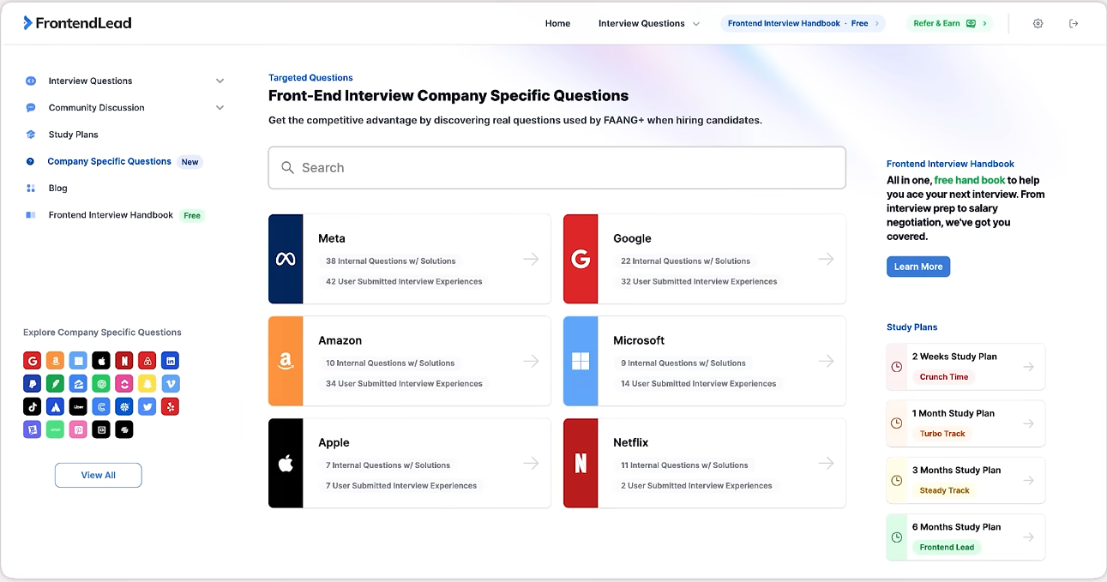Click the Learn More button
The height and width of the screenshot is (582, 1107).
[x=918, y=267]
